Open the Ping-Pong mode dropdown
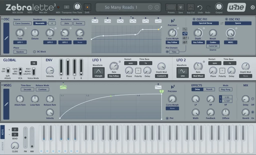The width and height of the screenshot is (256, 155). 225,90
